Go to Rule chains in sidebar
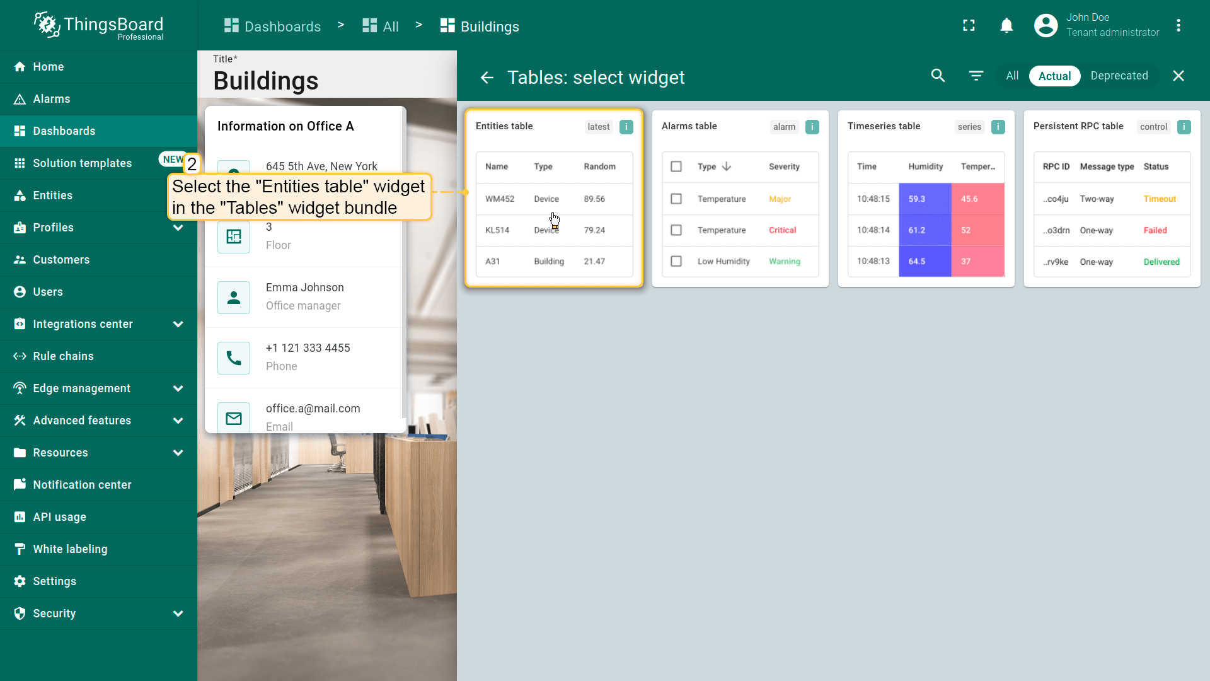The width and height of the screenshot is (1210, 681). point(63,356)
